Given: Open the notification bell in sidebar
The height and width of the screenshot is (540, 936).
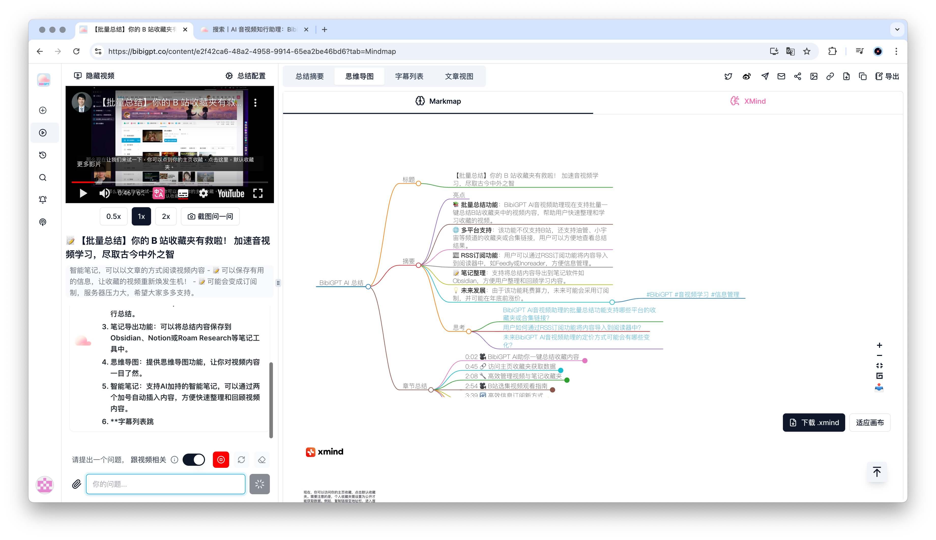Looking at the screenshot, I should pos(43,200).
